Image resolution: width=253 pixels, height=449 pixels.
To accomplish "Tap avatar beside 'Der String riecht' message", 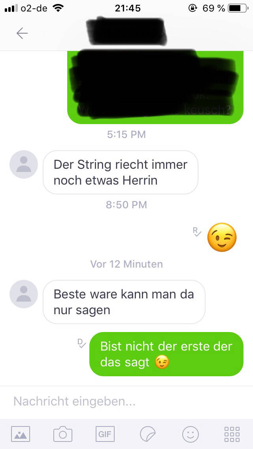I will click(24, 164).
